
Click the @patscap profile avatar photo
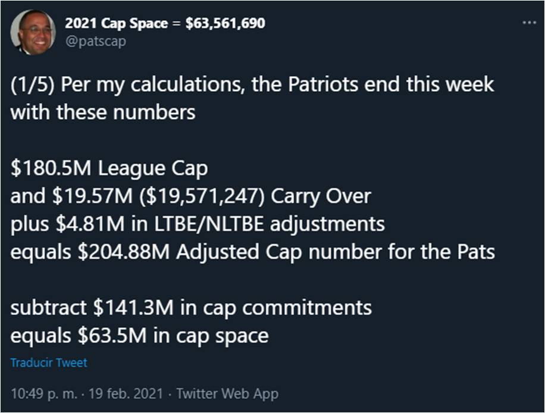pos(33,32)
